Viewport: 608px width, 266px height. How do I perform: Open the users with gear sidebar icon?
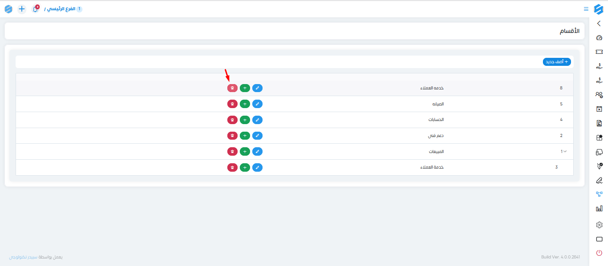(599, 95)
